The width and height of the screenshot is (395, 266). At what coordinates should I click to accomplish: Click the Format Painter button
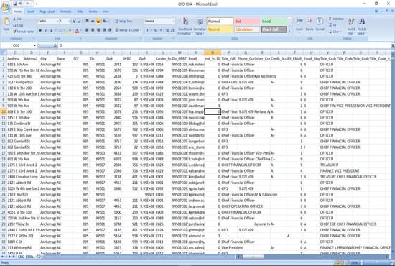[24, 32]
